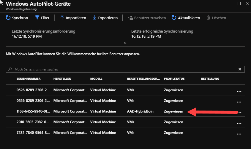This screenshot has width=251, height=149.
Task: Open more options for the 7232-7840-9564 row
Action: (239, 134)
